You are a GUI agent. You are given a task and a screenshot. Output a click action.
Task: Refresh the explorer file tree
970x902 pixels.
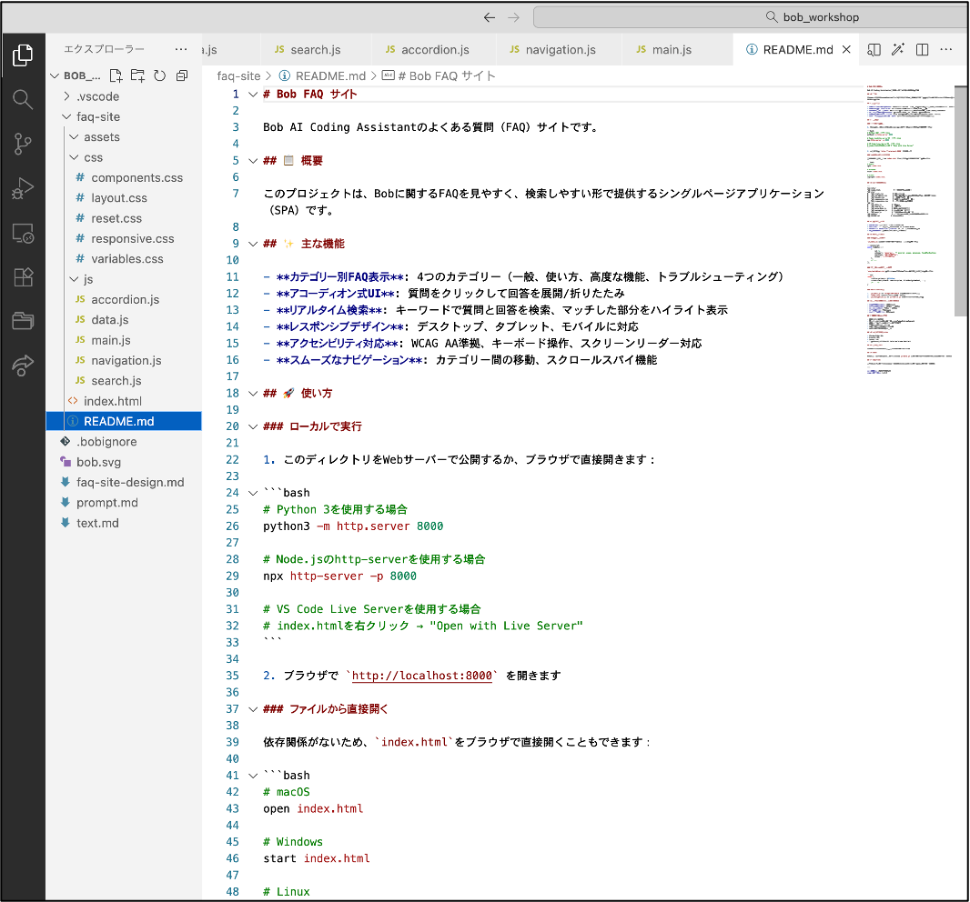point(159,75)
